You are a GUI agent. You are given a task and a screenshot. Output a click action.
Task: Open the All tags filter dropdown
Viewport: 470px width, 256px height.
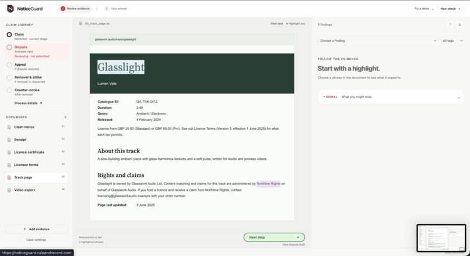pos(453,41)
